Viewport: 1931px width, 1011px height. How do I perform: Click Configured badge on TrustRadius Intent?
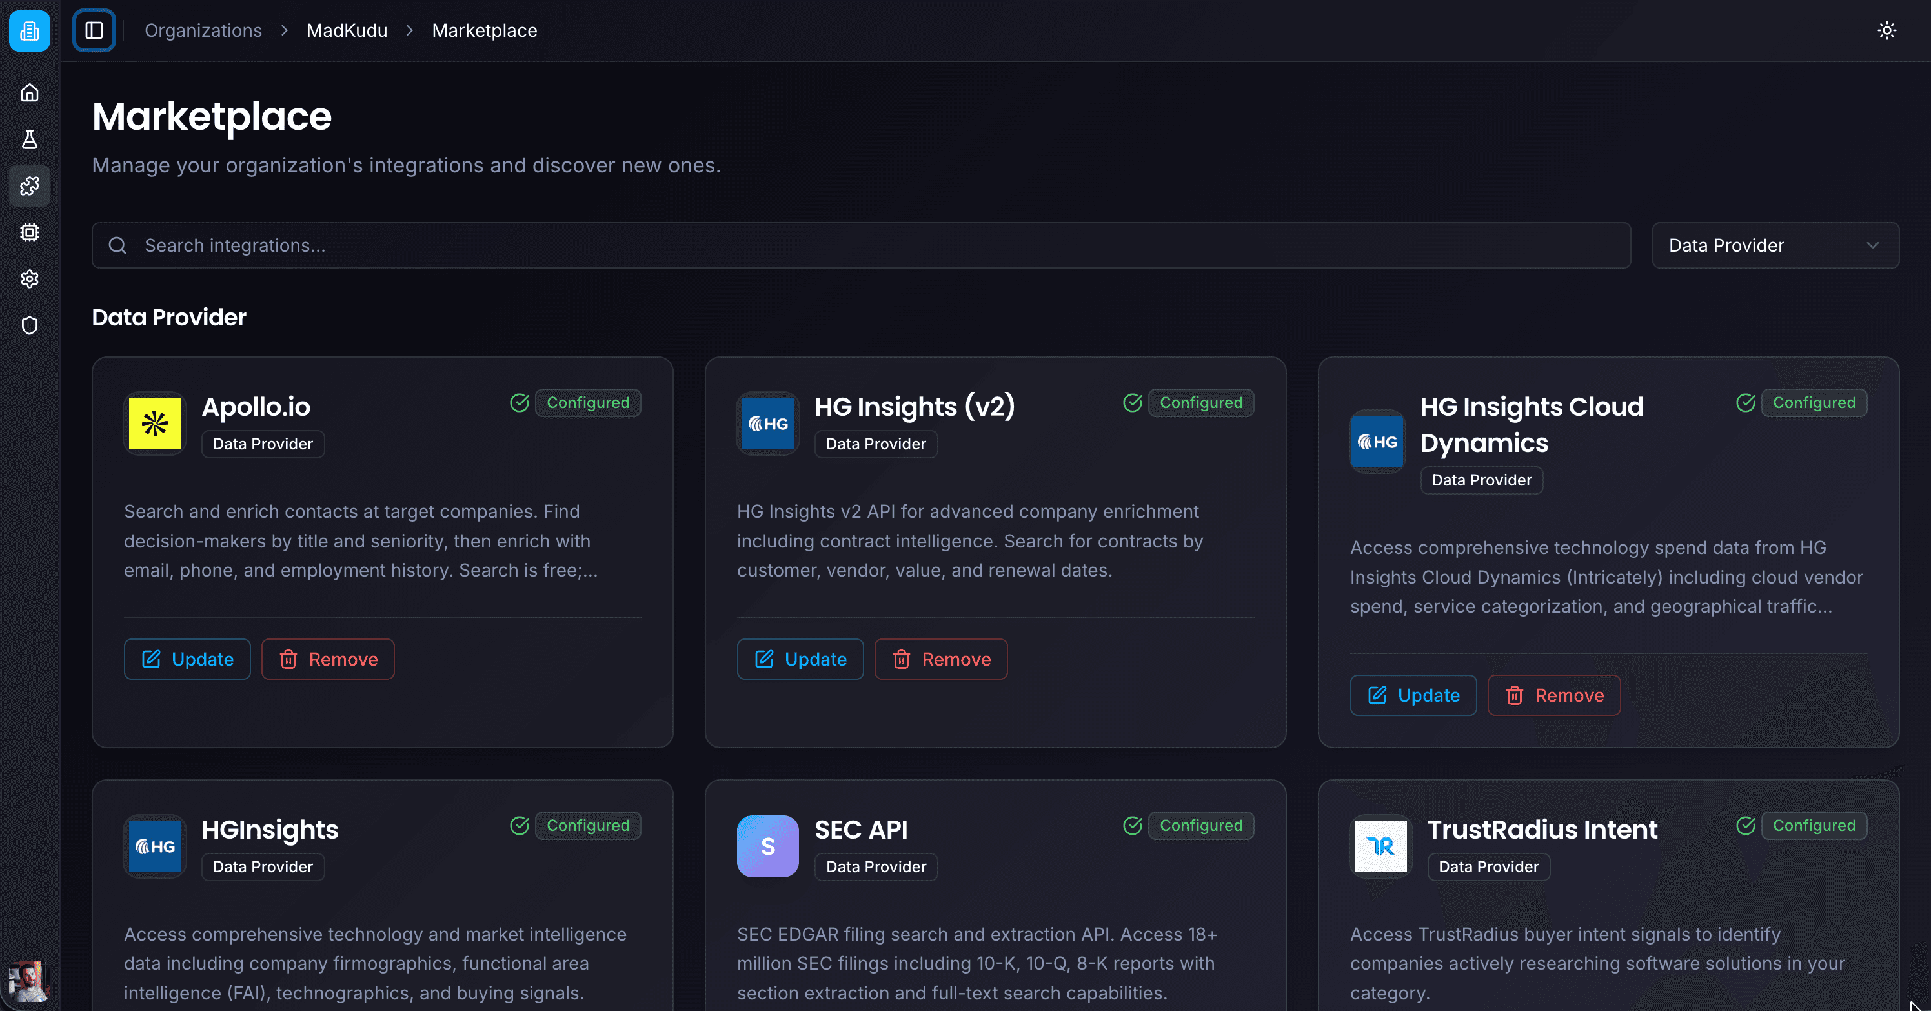click(x=1814, y=826)
